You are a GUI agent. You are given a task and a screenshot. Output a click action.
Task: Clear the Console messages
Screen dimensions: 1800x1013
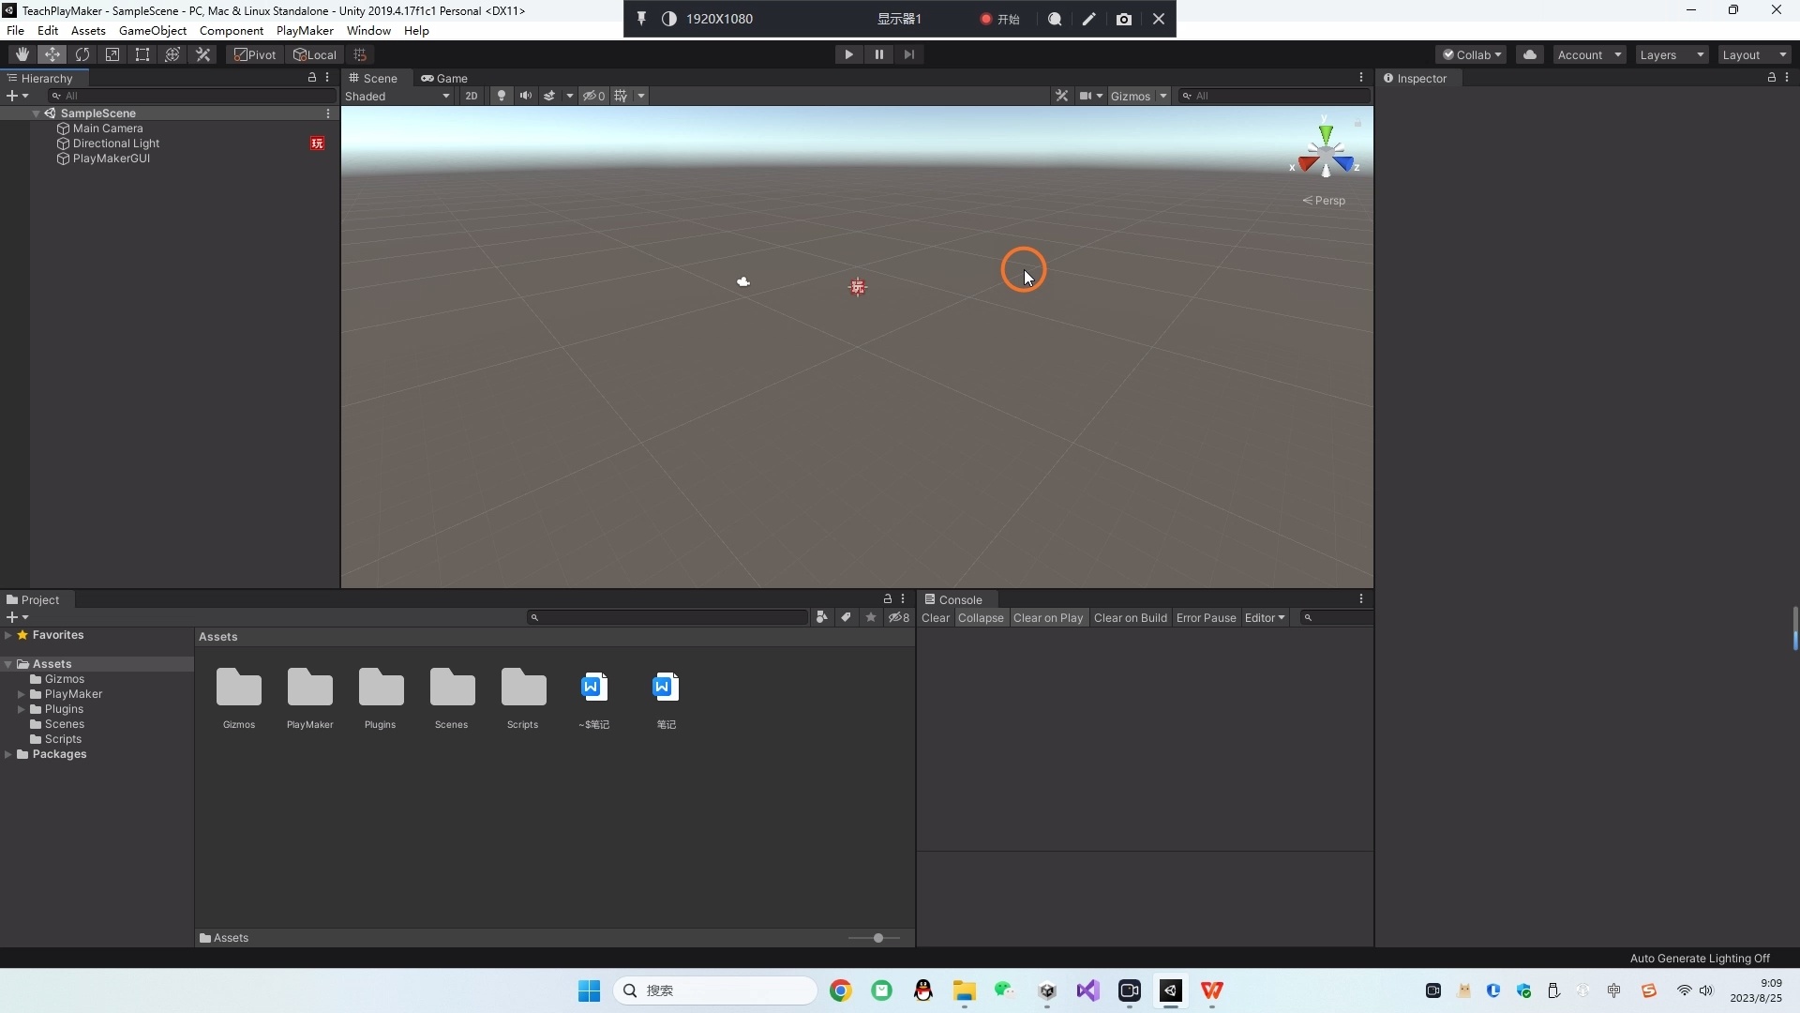click(935, 617)
